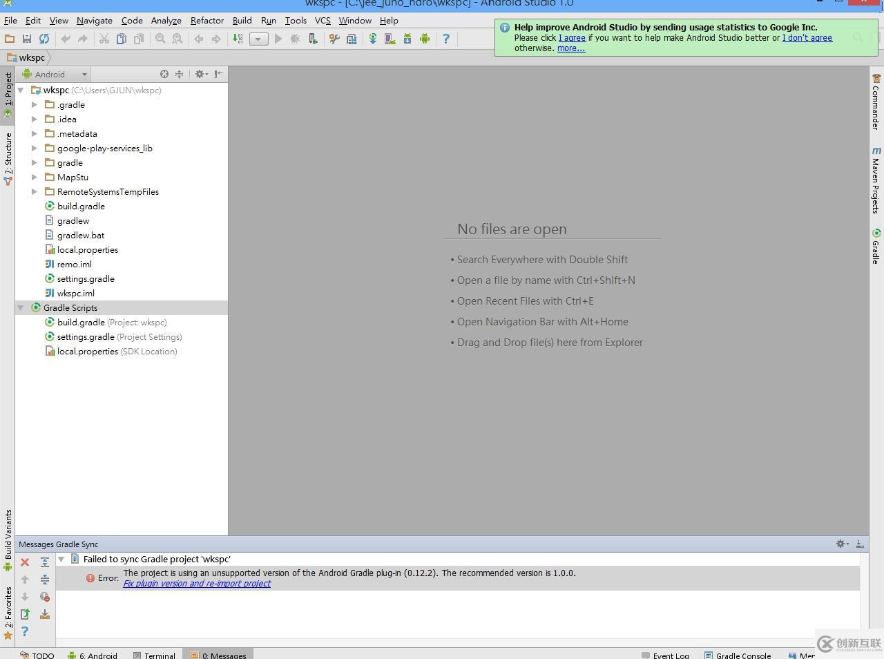Collapse the Failed to sync Gradle message

[x=61, y=559]
